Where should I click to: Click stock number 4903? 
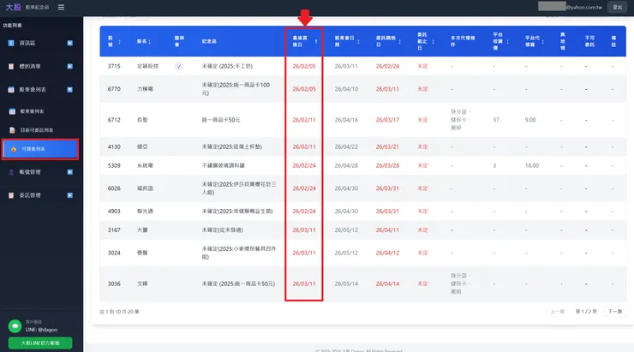(114, 212)
